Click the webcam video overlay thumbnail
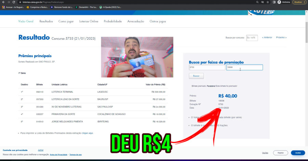This screenshot has width=308, height=161. [x=137, y=57]
